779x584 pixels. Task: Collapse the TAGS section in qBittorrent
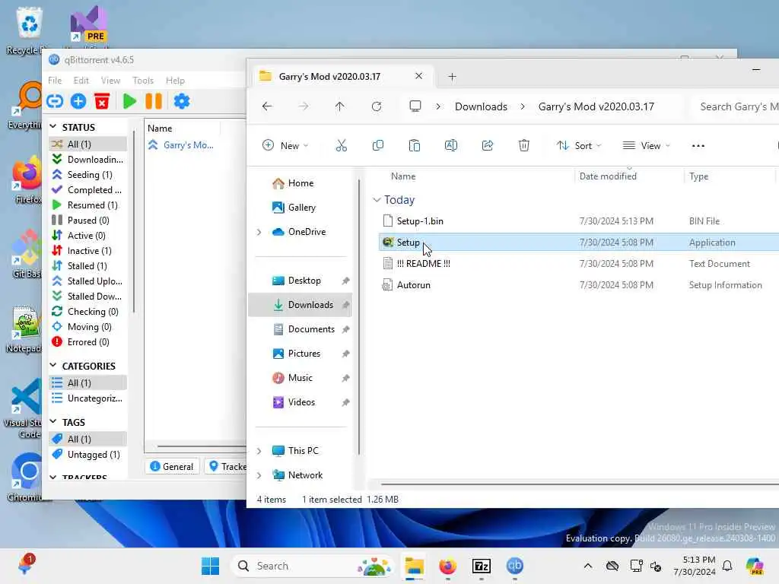point(53,421)
